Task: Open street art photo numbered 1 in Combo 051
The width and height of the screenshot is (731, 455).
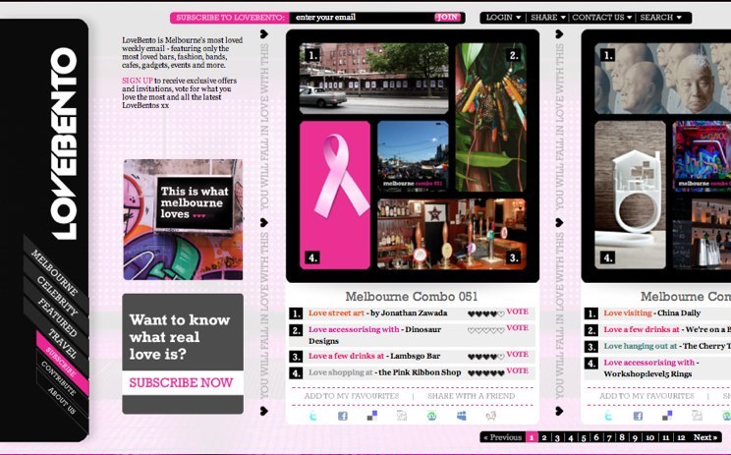Action: (374, 79)
